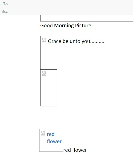The width and height of the screenshot is (133, 160).
Task: Select the partial empty box above heading
Action: point(87,18)
